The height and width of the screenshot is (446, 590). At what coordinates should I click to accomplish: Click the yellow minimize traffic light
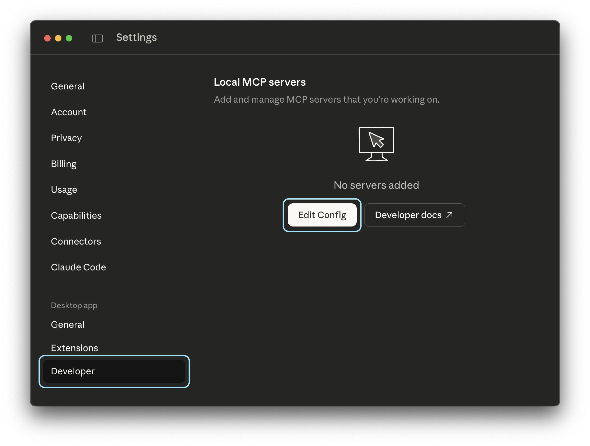pos(58,38)
